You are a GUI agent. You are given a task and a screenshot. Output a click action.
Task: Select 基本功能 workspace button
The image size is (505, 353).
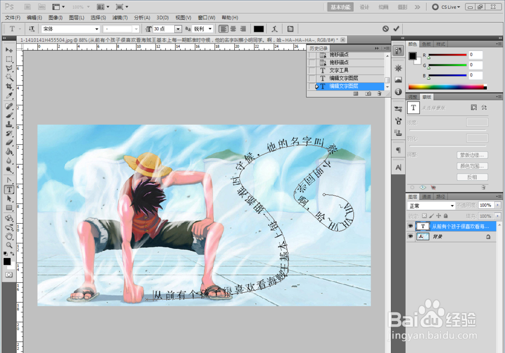340,7
